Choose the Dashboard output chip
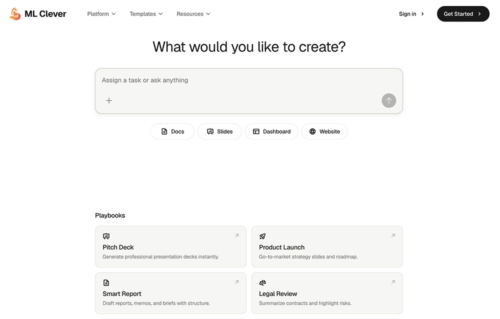This screenshot has height=319, width=500. click(x=271, y=131)
